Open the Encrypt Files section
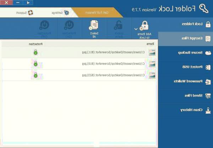 [186, 39]
